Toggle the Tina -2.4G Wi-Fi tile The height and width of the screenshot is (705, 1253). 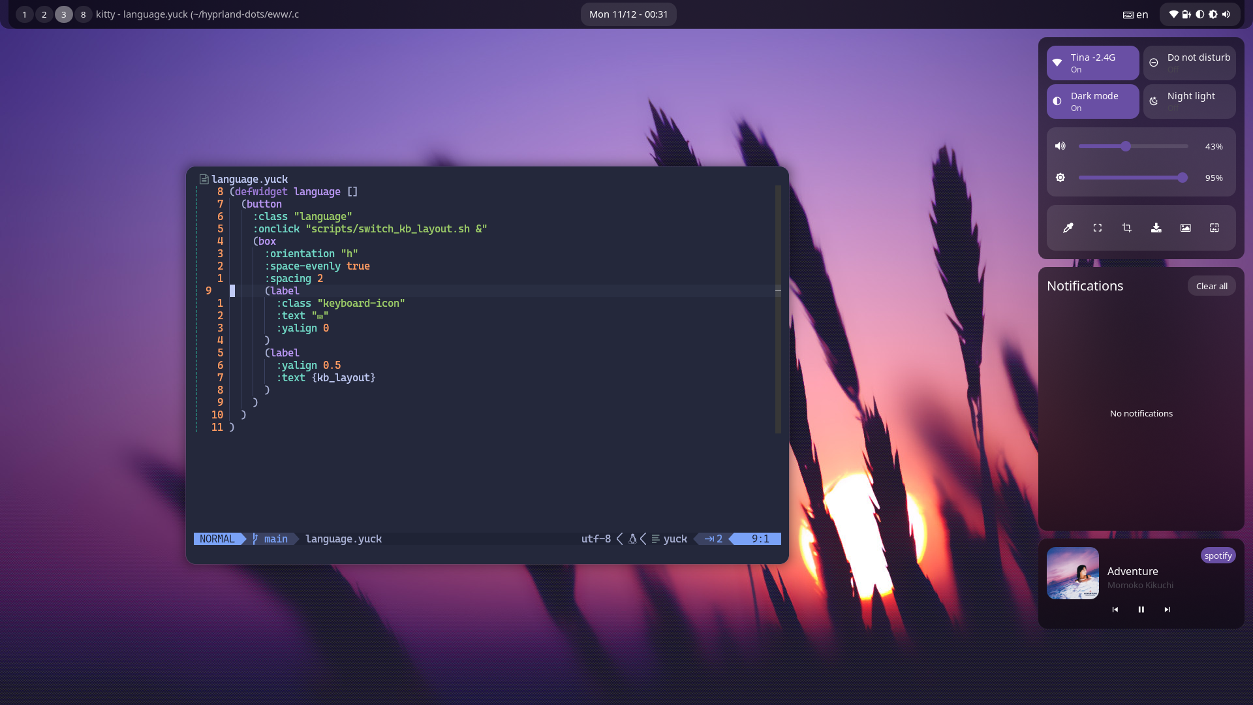pyautogui.click(x=1092, y=63)
